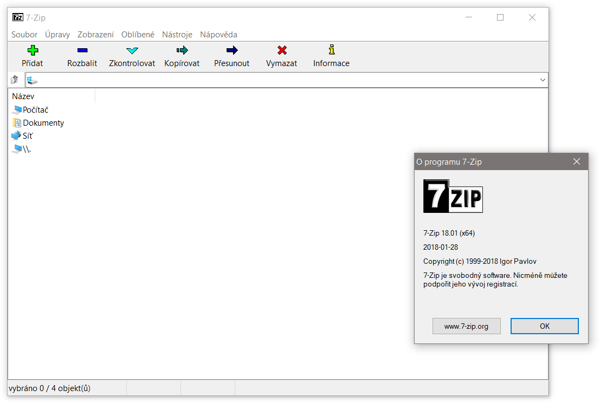Click the Zkontrolovat checkmark icon

[x=132, y=50]
